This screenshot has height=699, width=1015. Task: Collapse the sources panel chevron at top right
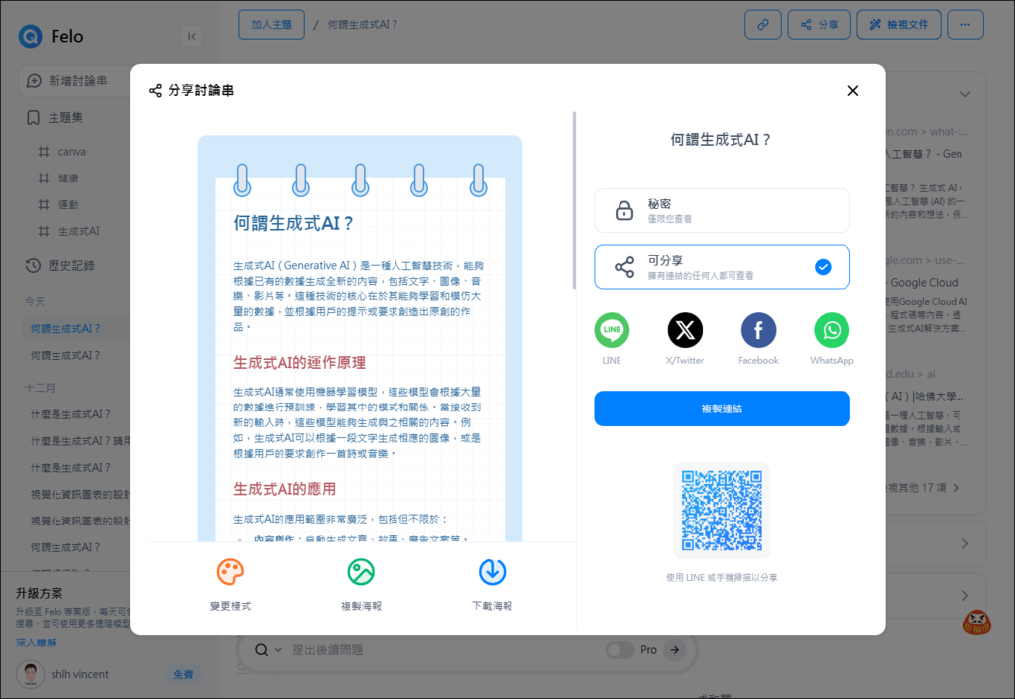coord(965,94)
